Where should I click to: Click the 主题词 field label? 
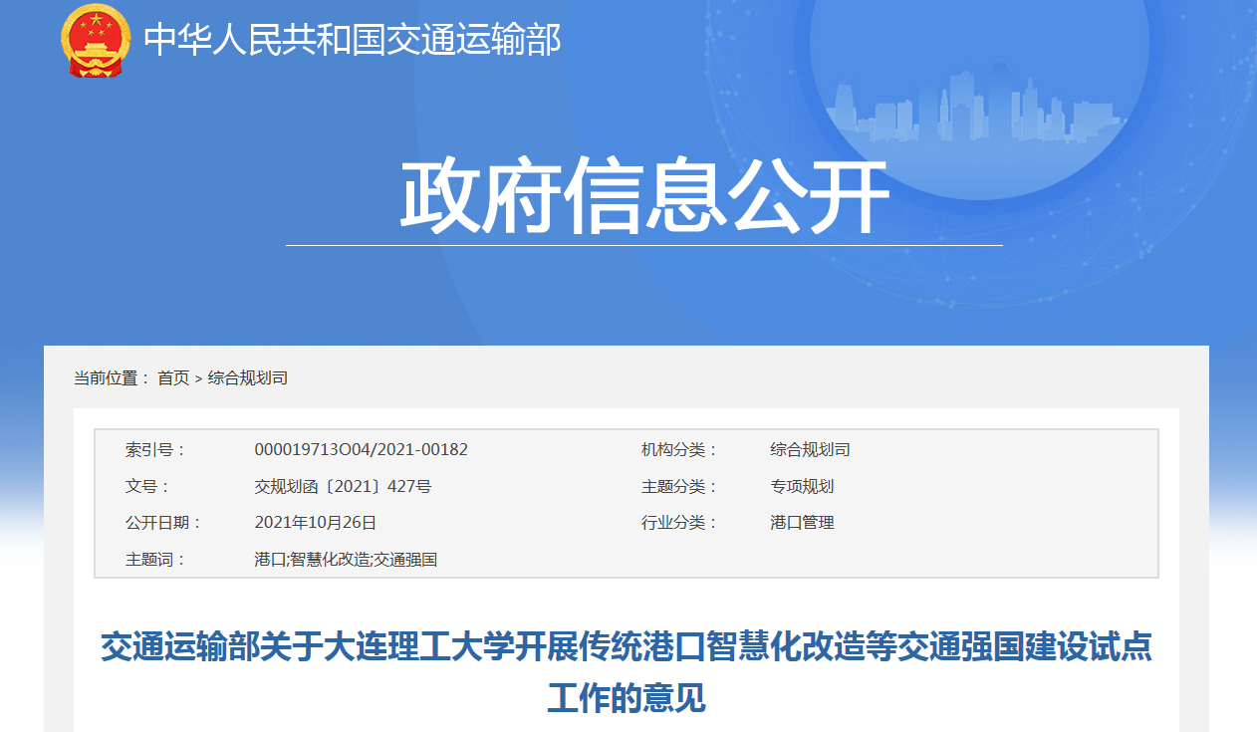[155, 560]
